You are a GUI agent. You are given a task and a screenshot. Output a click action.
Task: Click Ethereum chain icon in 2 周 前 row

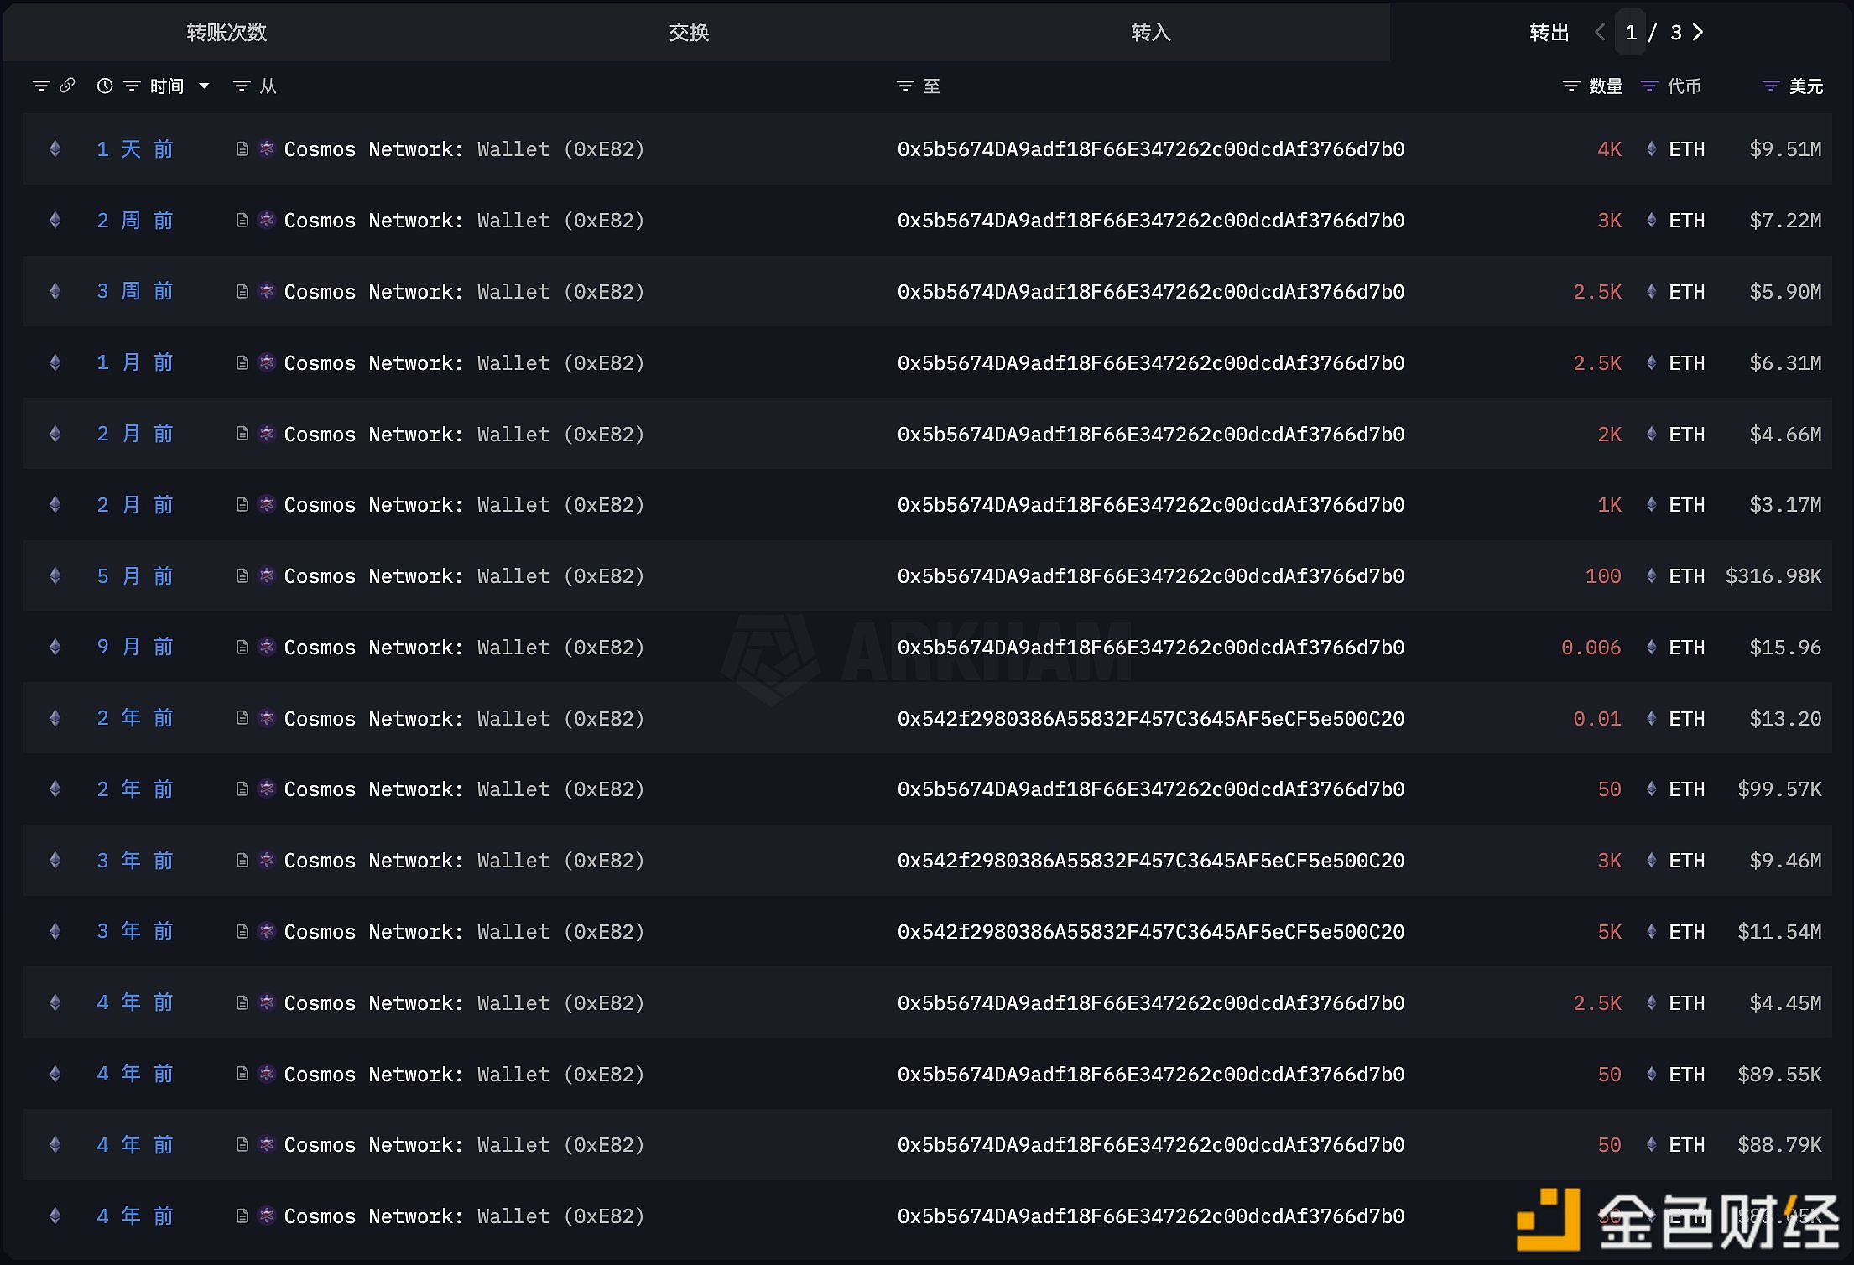55,221
